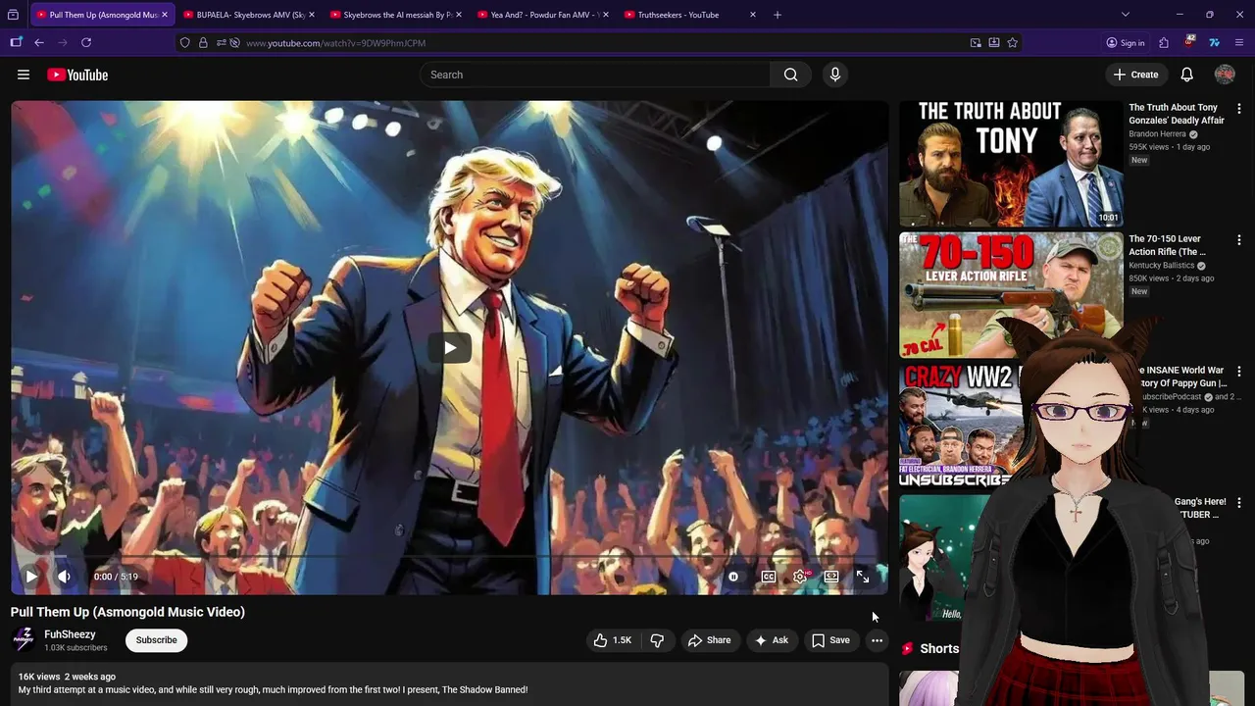Image resolution: width=1255 pixels, height=706 pixels.
Task: Open the 7TV extension icon
Action: coord(1214,43)
